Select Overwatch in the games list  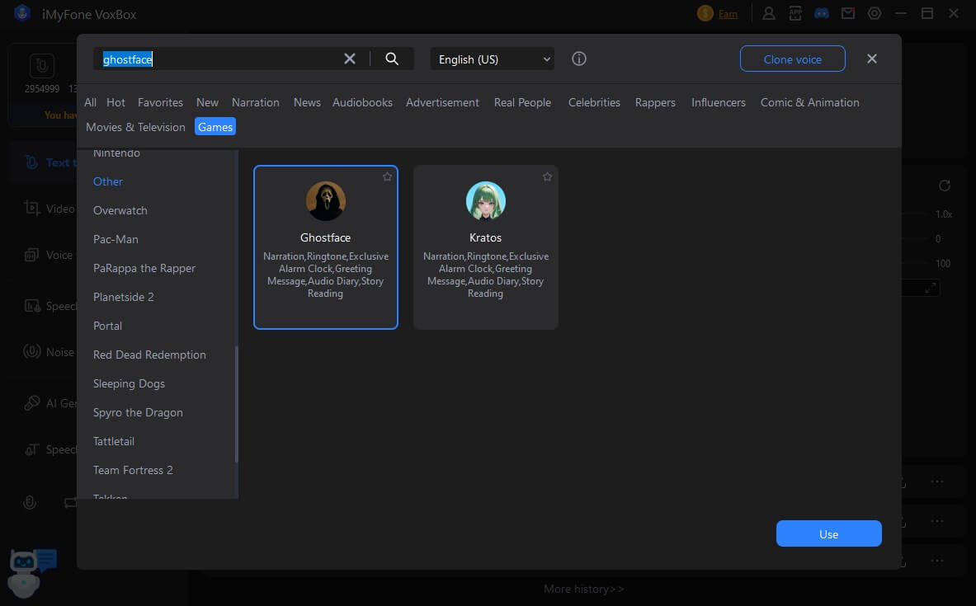click(x=120, y=210)
